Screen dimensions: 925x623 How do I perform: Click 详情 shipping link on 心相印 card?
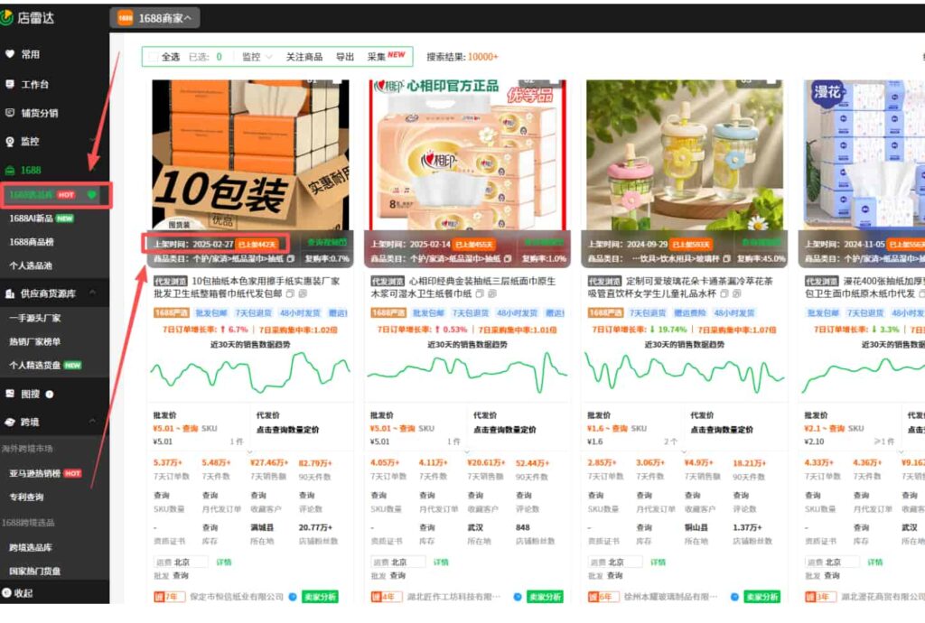[441, 563]
